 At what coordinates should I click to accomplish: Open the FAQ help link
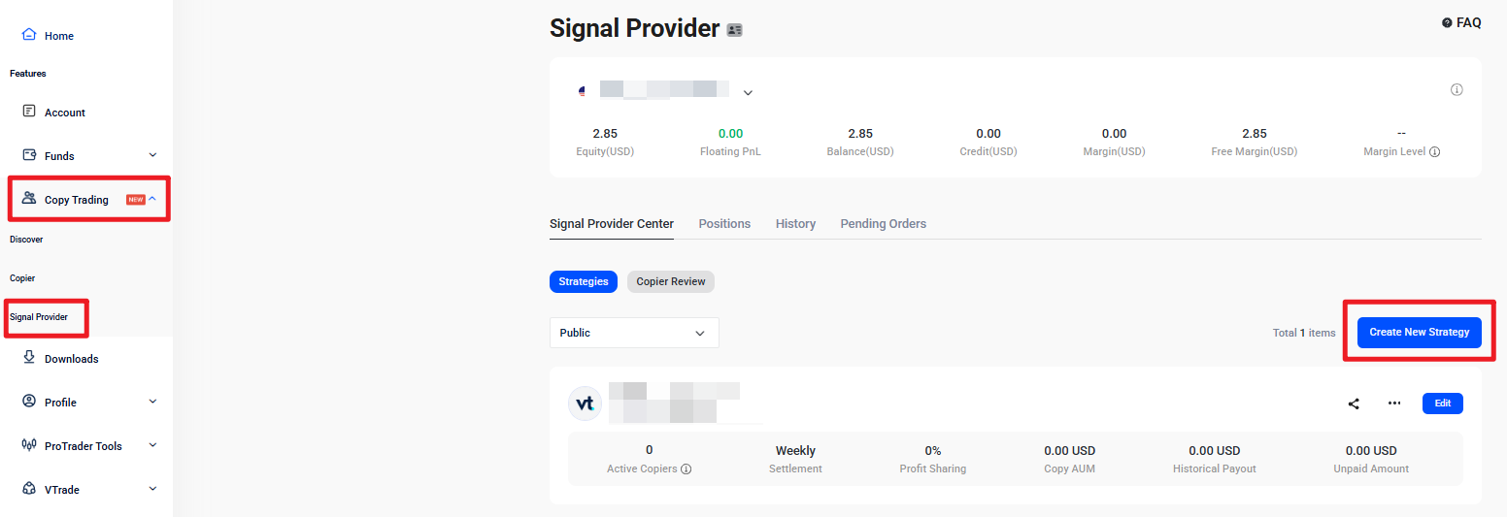pos(1461,22)
